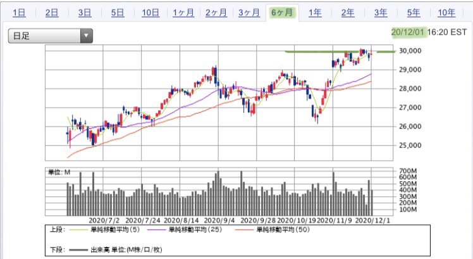Open the 2年 chart range
The width and height of the screenshot is (473, 259).
(348, 13)
